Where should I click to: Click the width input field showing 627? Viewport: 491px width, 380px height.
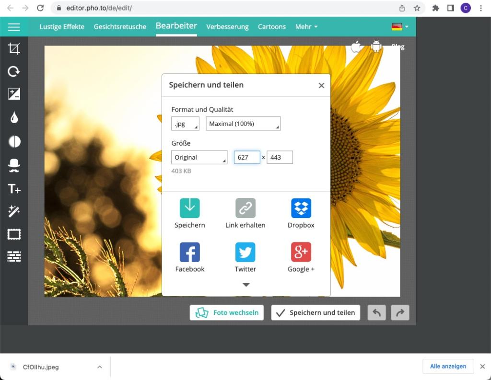tap(247, 157)
